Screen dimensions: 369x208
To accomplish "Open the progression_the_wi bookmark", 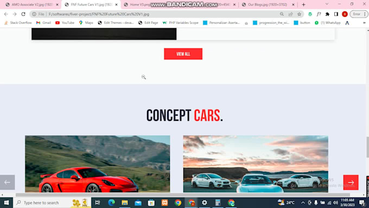I will (x=271, y=23).
